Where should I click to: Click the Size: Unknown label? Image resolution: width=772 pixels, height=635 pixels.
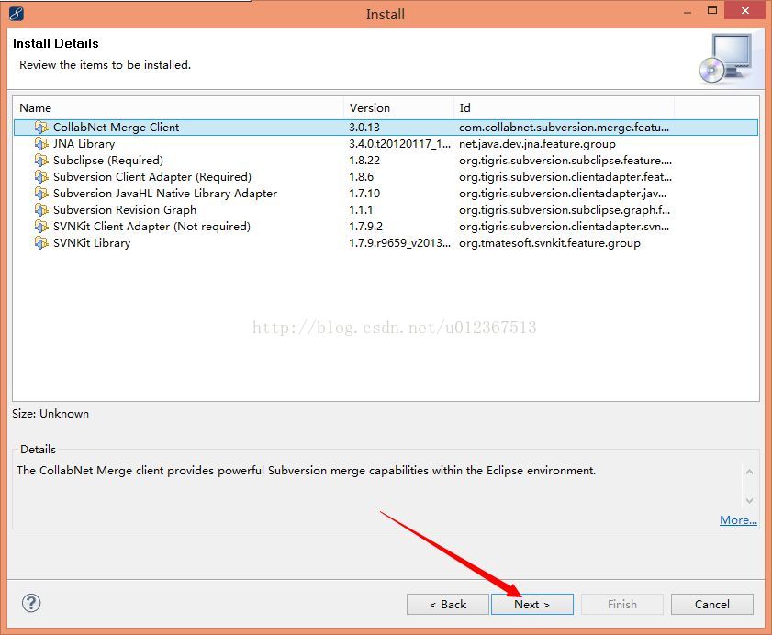[x=50, y=414]
